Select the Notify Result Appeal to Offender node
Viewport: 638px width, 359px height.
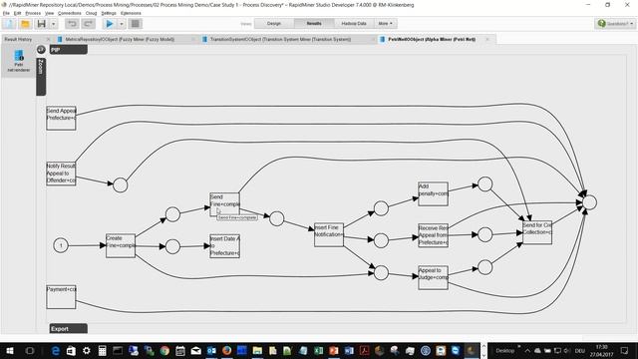pos(61,174)
